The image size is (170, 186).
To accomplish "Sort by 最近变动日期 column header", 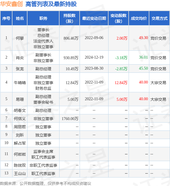I will (94, 18).
